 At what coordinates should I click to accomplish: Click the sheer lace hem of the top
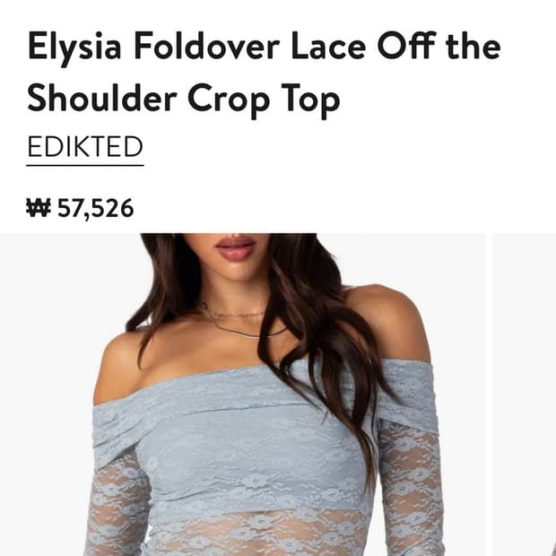(x=261, y=532)
